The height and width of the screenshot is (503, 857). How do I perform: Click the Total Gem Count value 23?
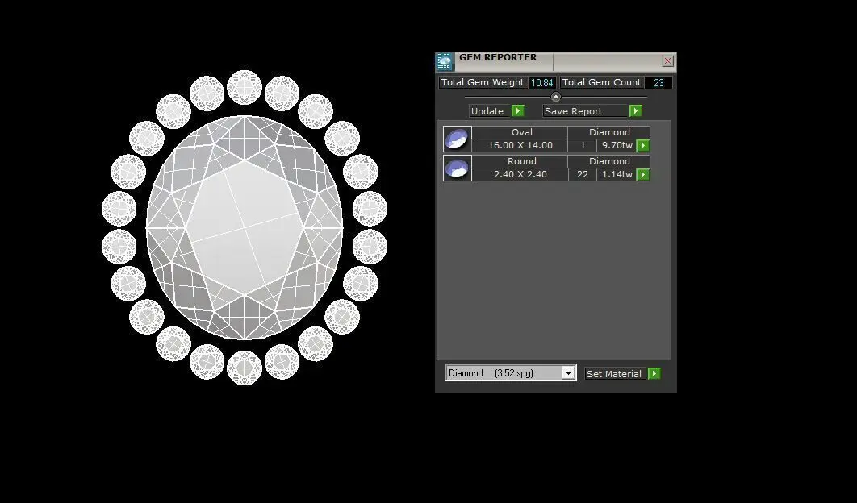[x=658, y=82]
